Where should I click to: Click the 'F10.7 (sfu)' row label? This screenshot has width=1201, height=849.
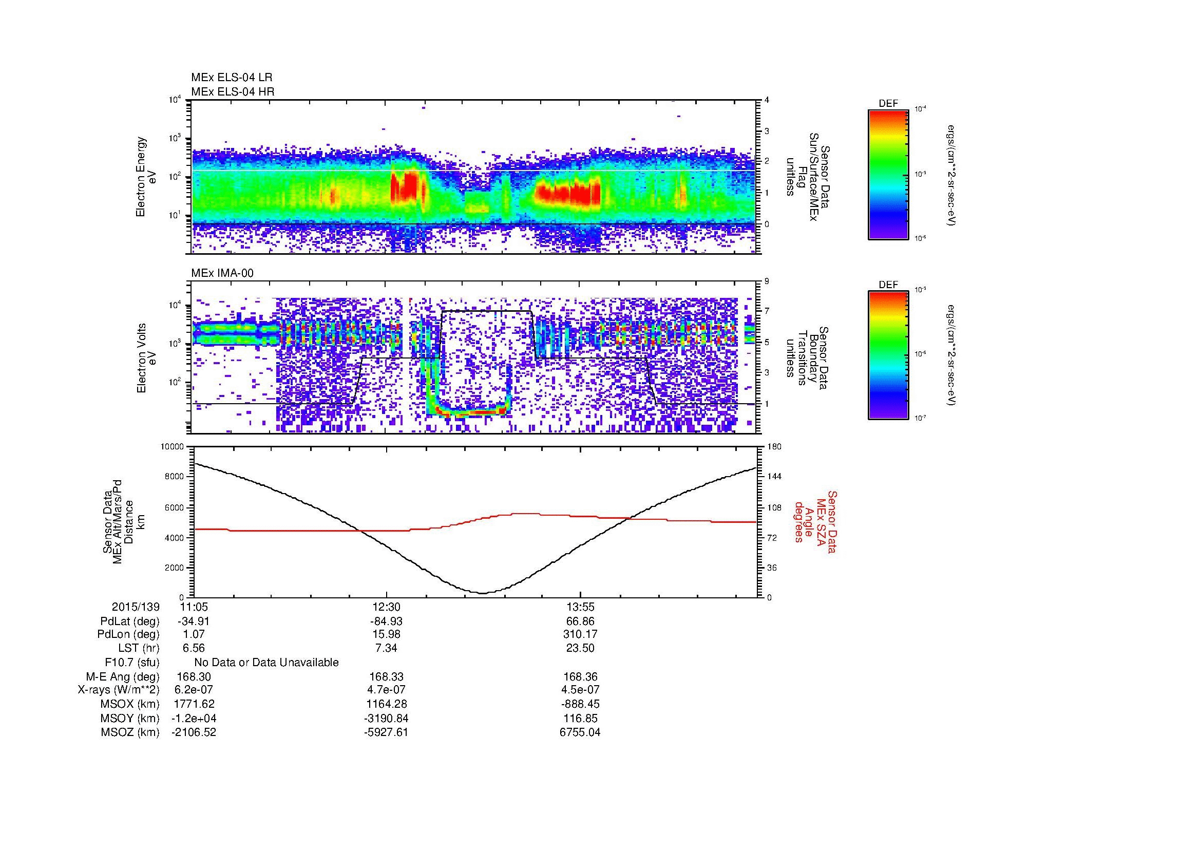click(x=132, y=663)
